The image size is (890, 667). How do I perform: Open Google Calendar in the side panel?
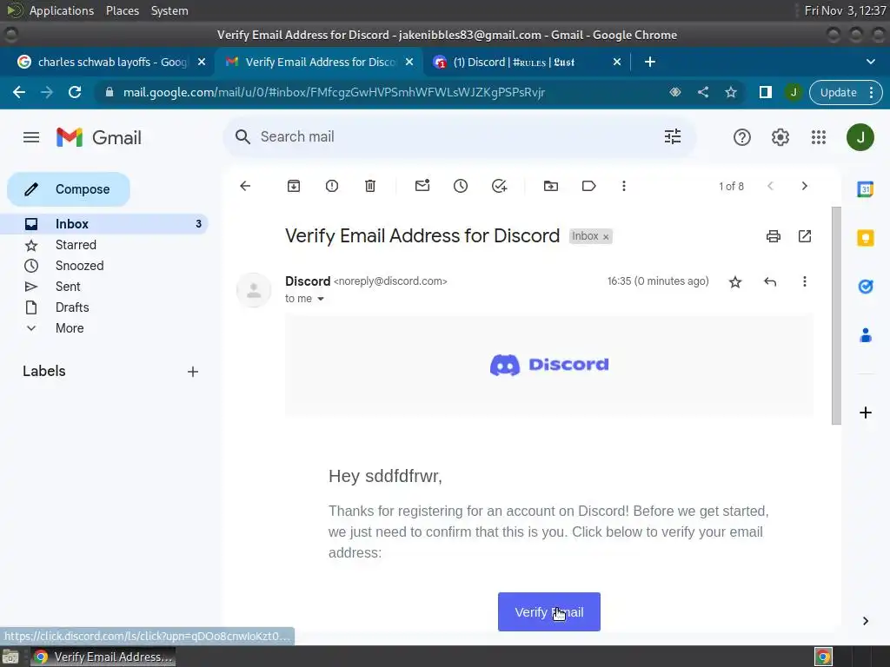click(865, 188)
